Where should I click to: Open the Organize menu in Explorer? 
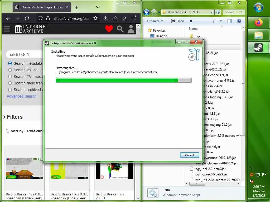click(155, 21)
